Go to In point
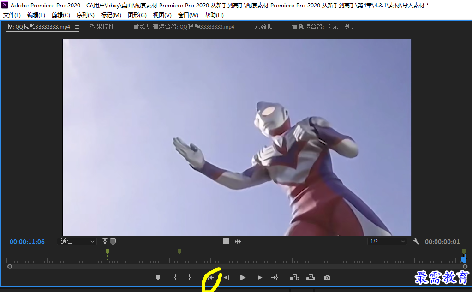This screenshot has height=292, width=472. click(x=211, y=278)
